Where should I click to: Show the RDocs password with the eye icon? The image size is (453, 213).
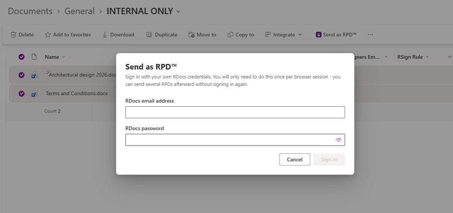pos(339,140)
